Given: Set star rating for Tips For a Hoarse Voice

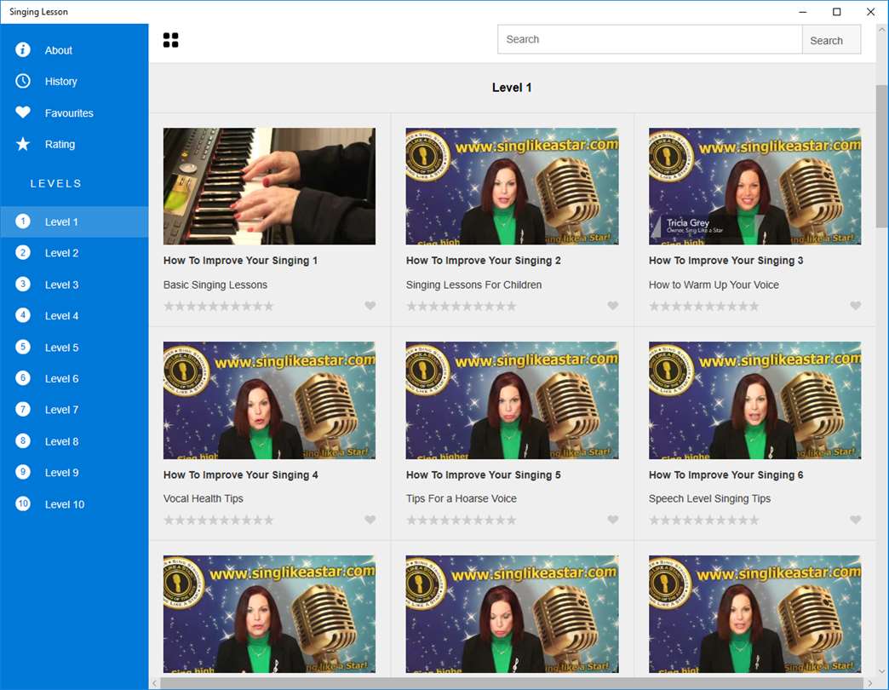Looking at the screenshot, I should [x=461, y=520].
